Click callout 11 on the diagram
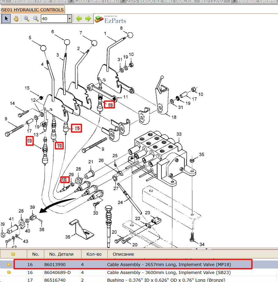 [x=125, y=97]
